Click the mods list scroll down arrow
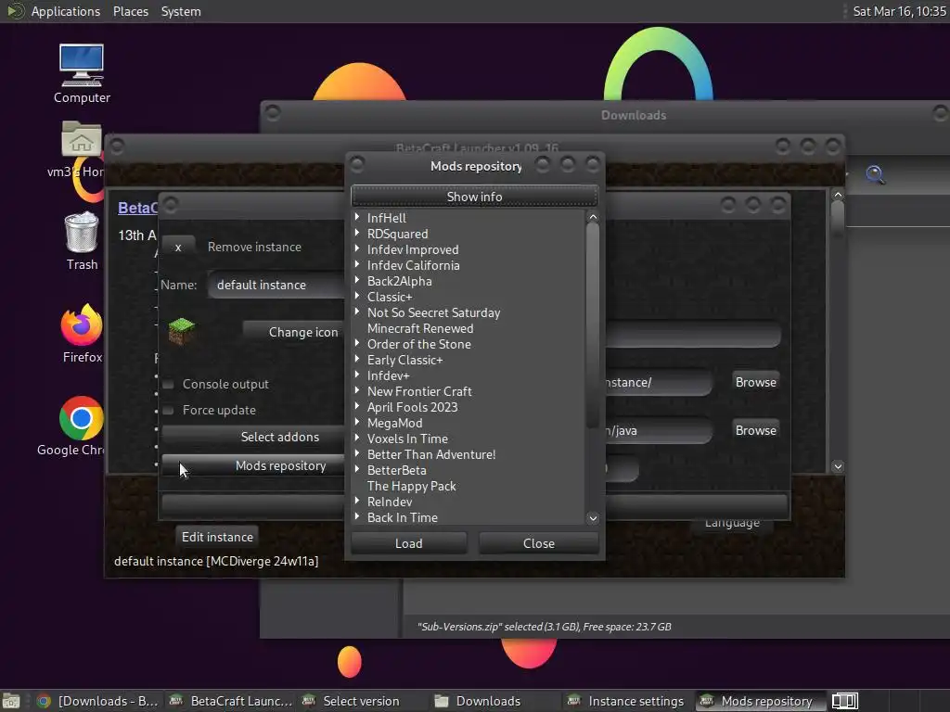The width and height of the screenshot is (950, 712). coord(593,517)
